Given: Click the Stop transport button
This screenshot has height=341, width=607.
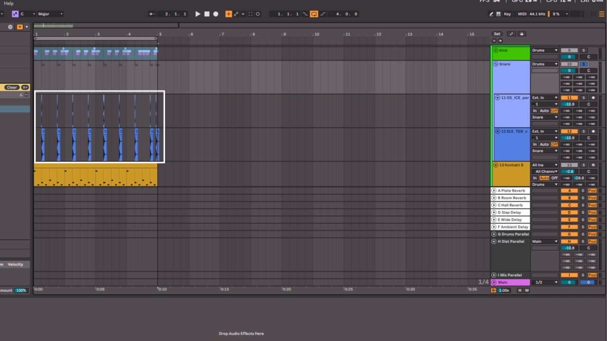Looking at the screenshot, I should pos(207,14).
